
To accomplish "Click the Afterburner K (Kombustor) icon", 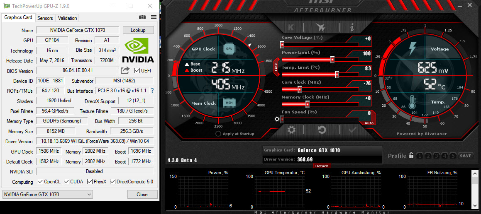I will (x=291, y=27).
